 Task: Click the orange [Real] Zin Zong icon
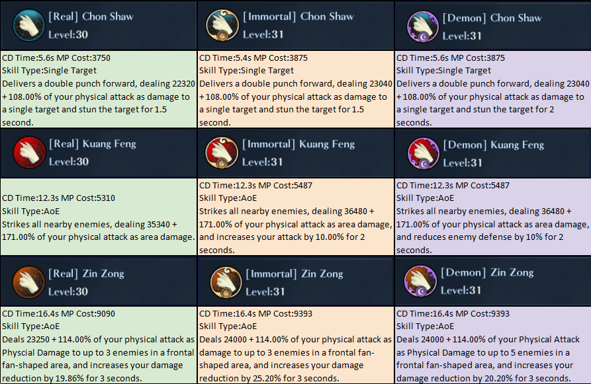[x=28, y=282]
